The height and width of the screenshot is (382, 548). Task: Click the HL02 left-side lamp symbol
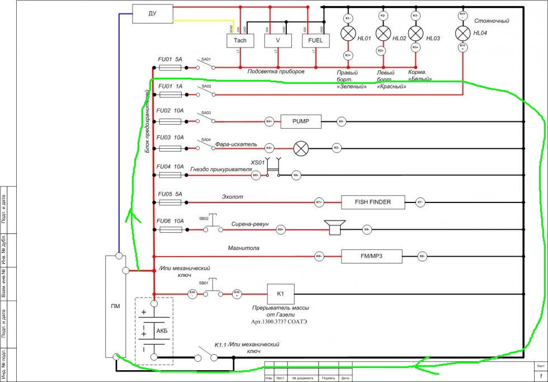(383, 34)
